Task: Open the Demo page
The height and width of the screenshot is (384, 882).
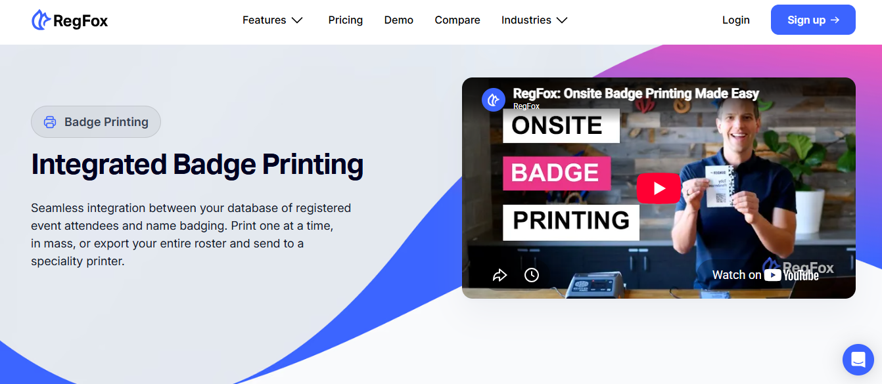Action: click(399, 20)
